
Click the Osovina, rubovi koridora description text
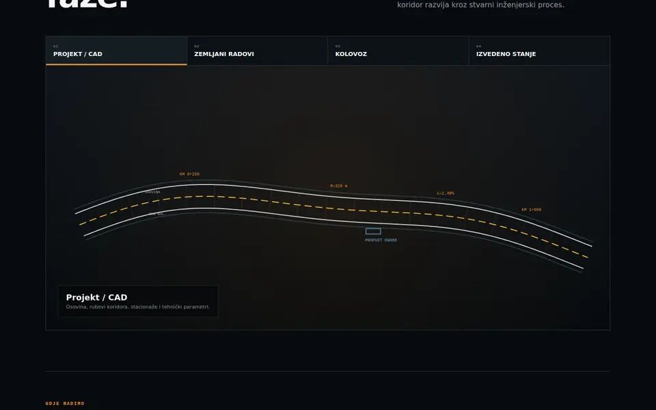pyautogui.click(x=137, y=307)
